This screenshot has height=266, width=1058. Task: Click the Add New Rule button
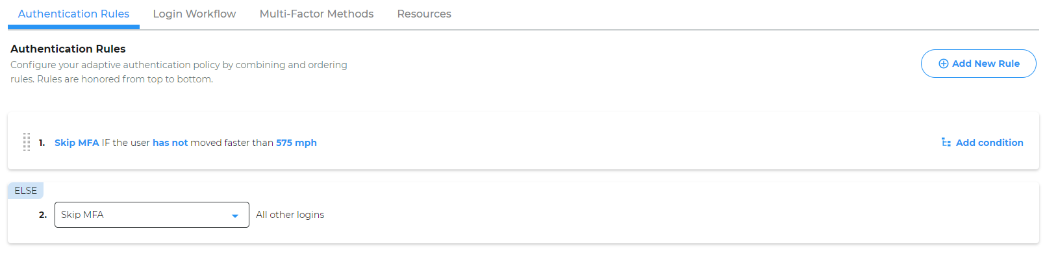coord(978,64)
